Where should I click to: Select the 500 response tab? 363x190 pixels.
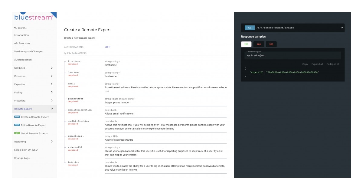tap(271, 44)
